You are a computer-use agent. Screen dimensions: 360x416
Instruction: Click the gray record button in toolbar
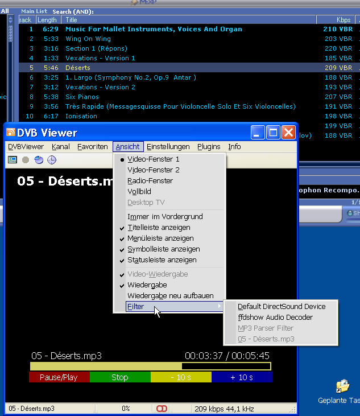[26, 160]
